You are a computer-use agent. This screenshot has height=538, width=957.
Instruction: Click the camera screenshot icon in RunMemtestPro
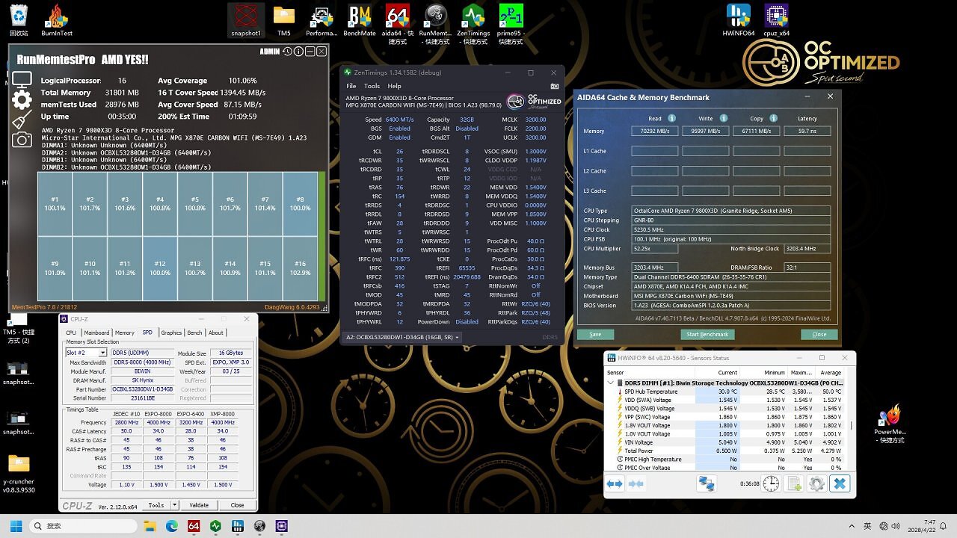[x=22, y=140]
